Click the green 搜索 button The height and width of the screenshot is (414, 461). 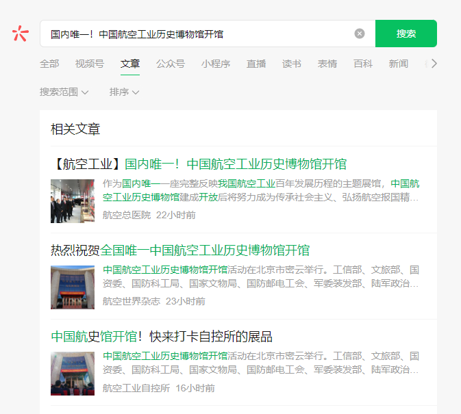click(406, 34)
